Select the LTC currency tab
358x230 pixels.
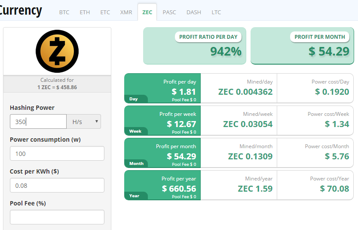216,12
